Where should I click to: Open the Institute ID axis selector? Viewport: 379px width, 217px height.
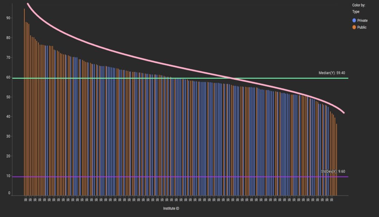tap(171, 209)
